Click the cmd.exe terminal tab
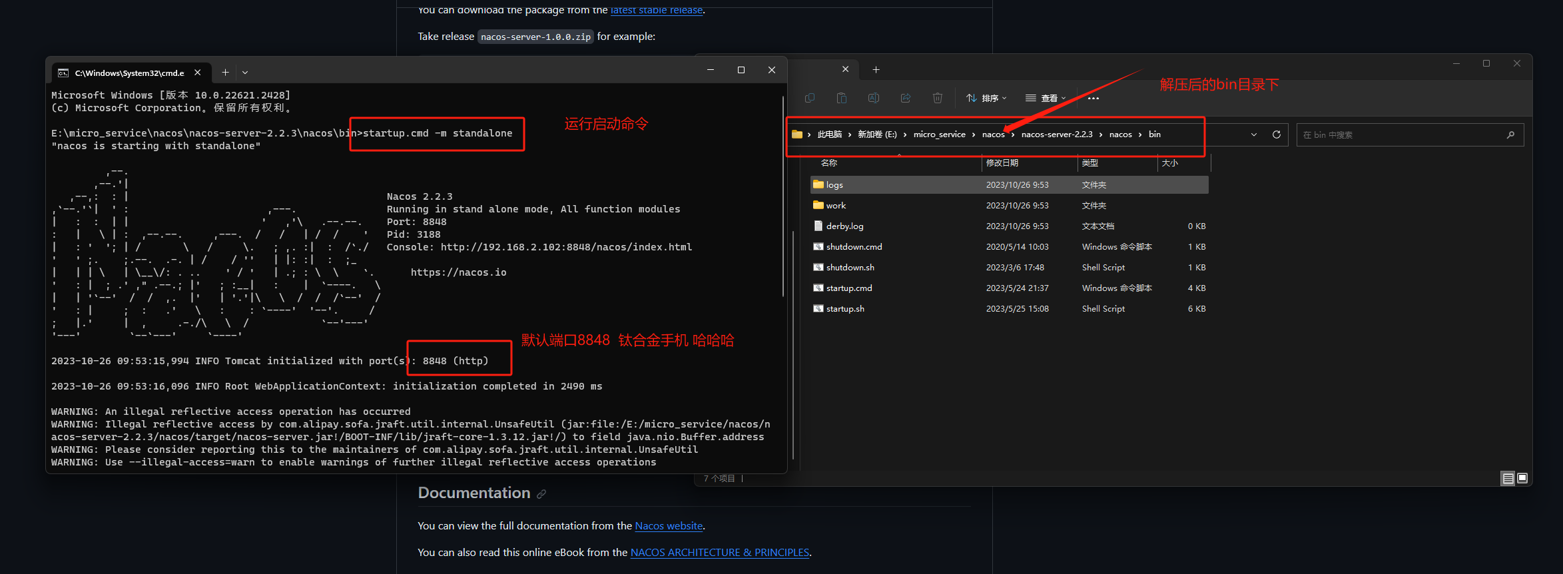The height and width of the screenshot is (574, 1563). [x=131, y=73]
